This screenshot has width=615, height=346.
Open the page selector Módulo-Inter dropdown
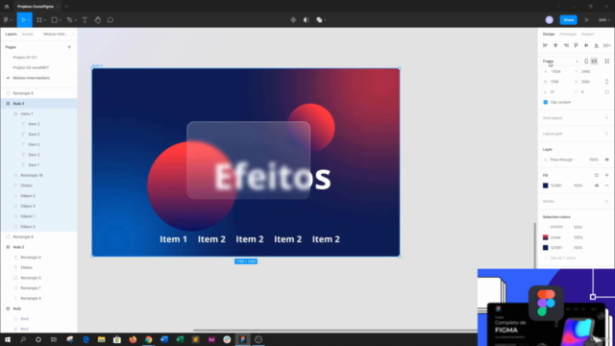59,35
